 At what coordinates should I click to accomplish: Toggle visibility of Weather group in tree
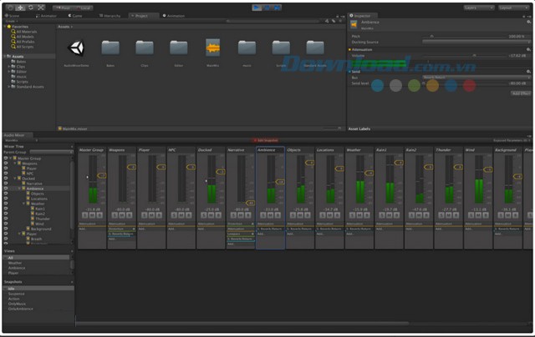point(7,203)
